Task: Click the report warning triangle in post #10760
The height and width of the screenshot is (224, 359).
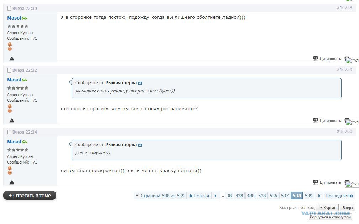Action: click(12, 182)
